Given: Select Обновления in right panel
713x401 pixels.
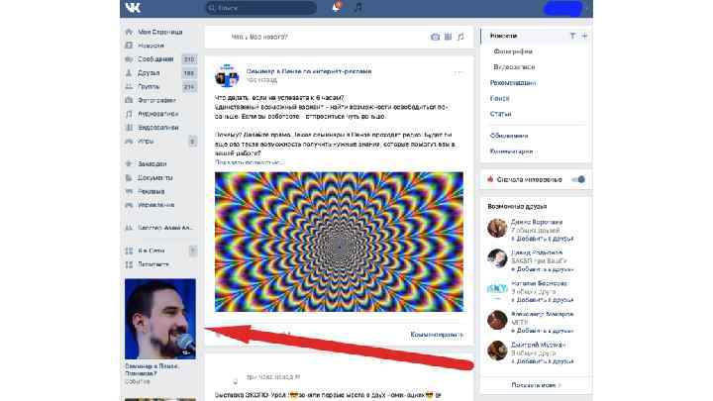Looking at the screenshot, I should point(509,136).
